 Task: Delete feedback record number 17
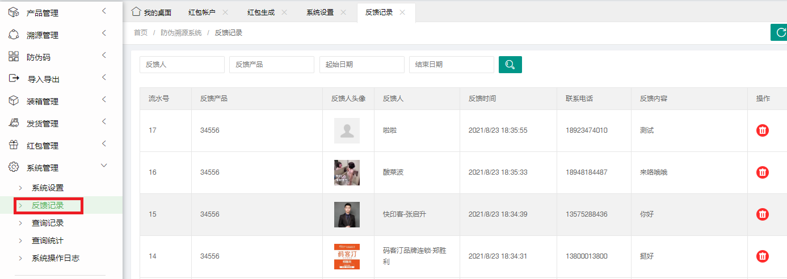point(763,130)
